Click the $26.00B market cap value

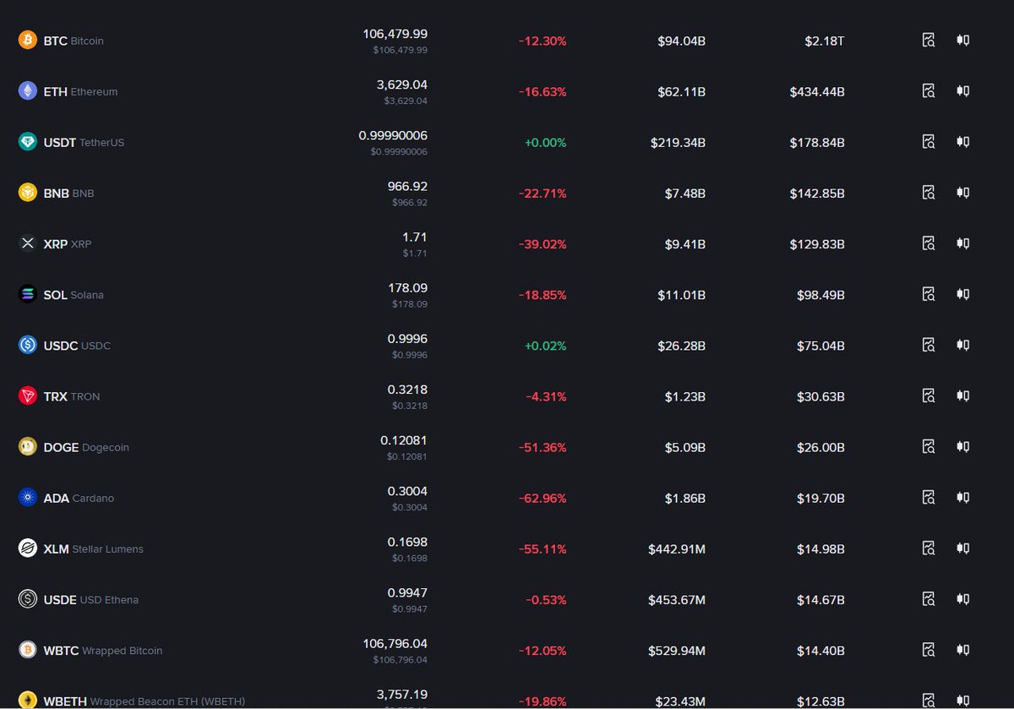820,447
